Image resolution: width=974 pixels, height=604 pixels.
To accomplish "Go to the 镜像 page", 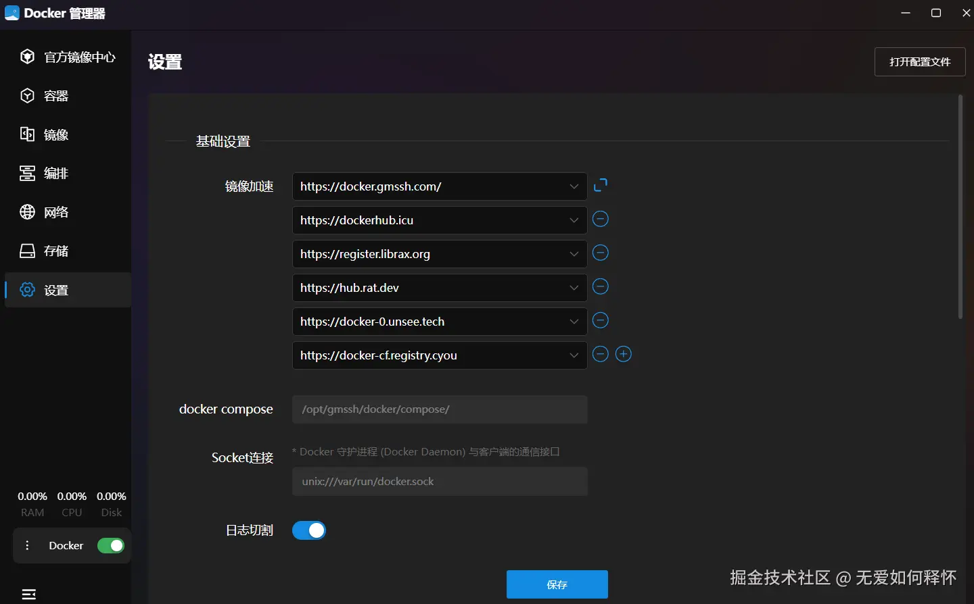I will click(68, 134).
